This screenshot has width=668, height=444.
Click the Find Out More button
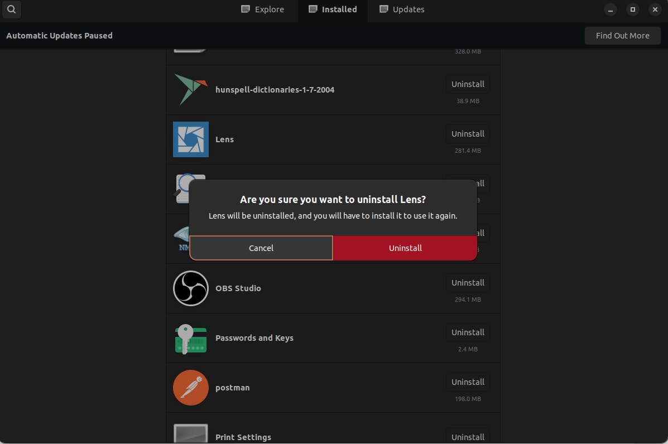coord(622,36)
